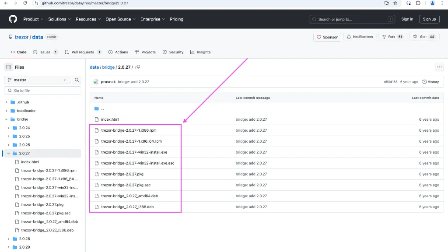Viewport: 448px width, 252px height.
Task: Expand the .github folder in tree
Action: click(6, 102)
